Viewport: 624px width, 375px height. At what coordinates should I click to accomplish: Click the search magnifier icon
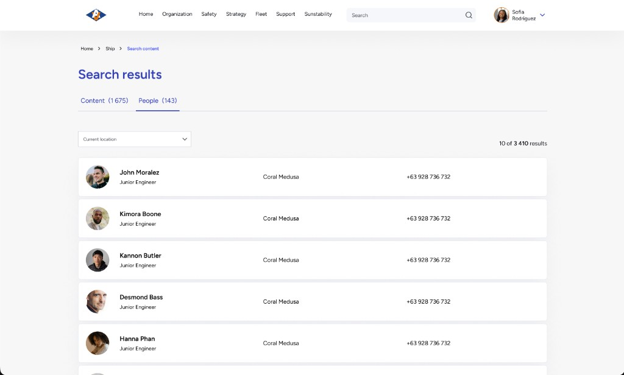pyautogui.click(x=469, y=15)
